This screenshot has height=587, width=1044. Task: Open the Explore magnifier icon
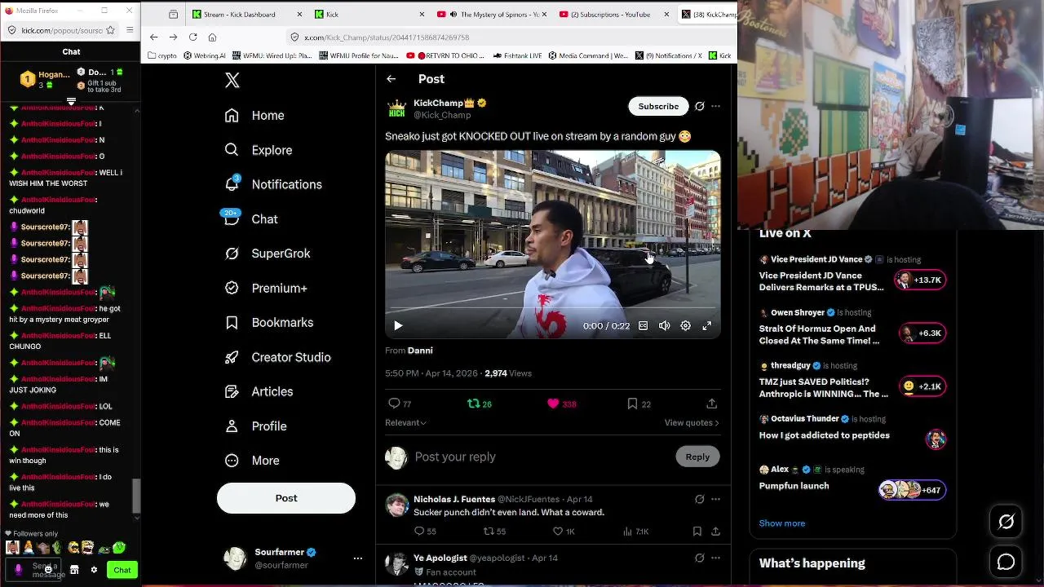coord(232,150)
